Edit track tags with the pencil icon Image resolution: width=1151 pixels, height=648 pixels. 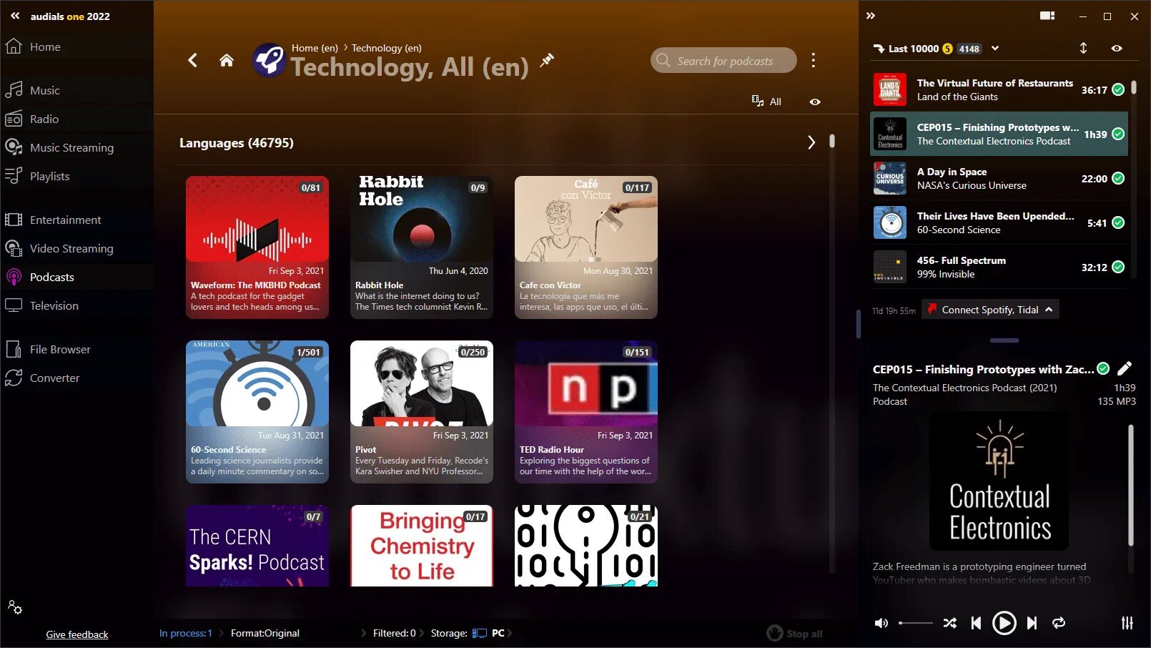pyautogui.click(x=1125, y=368)
